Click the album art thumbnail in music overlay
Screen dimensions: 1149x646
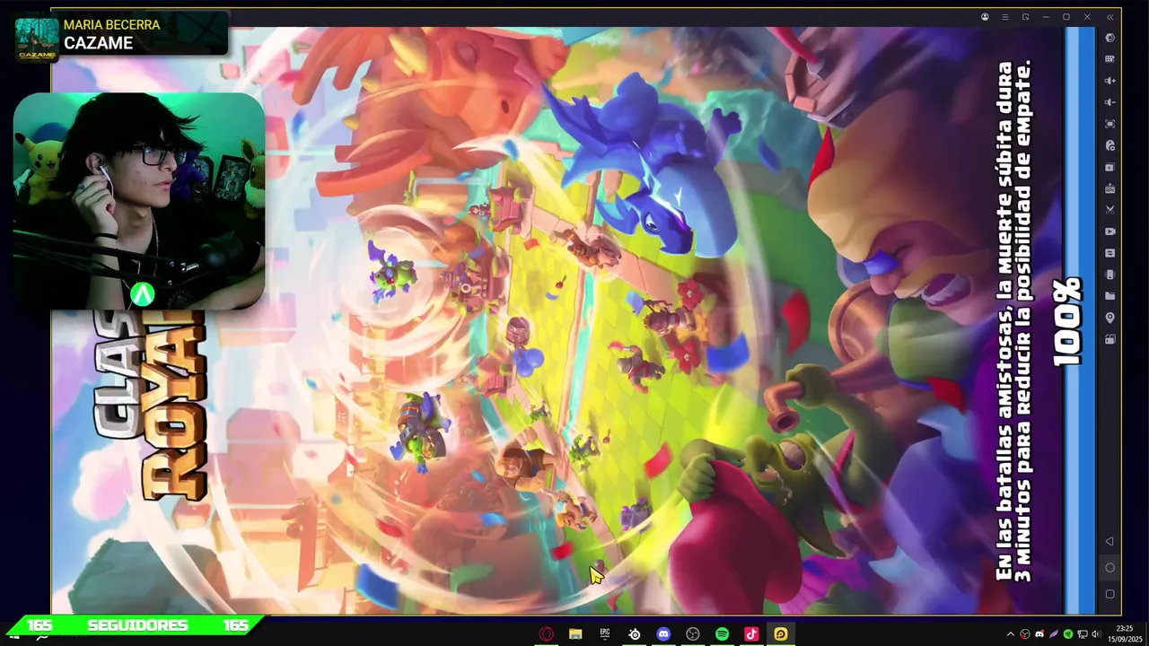[38, 39]
